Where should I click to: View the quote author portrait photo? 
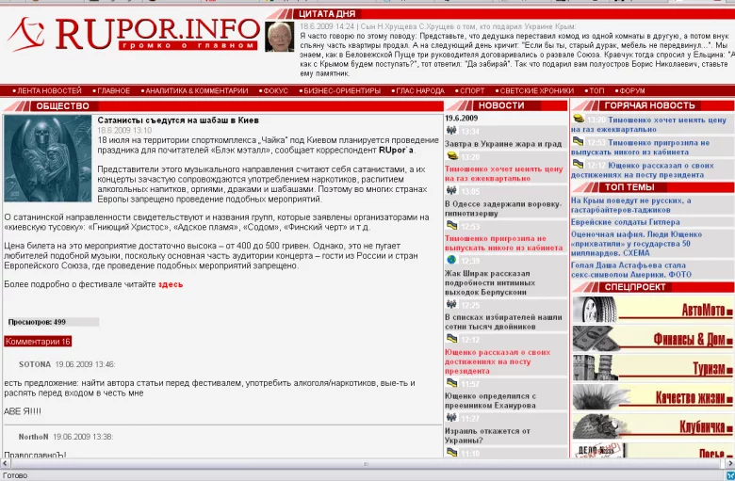(279, 37)
